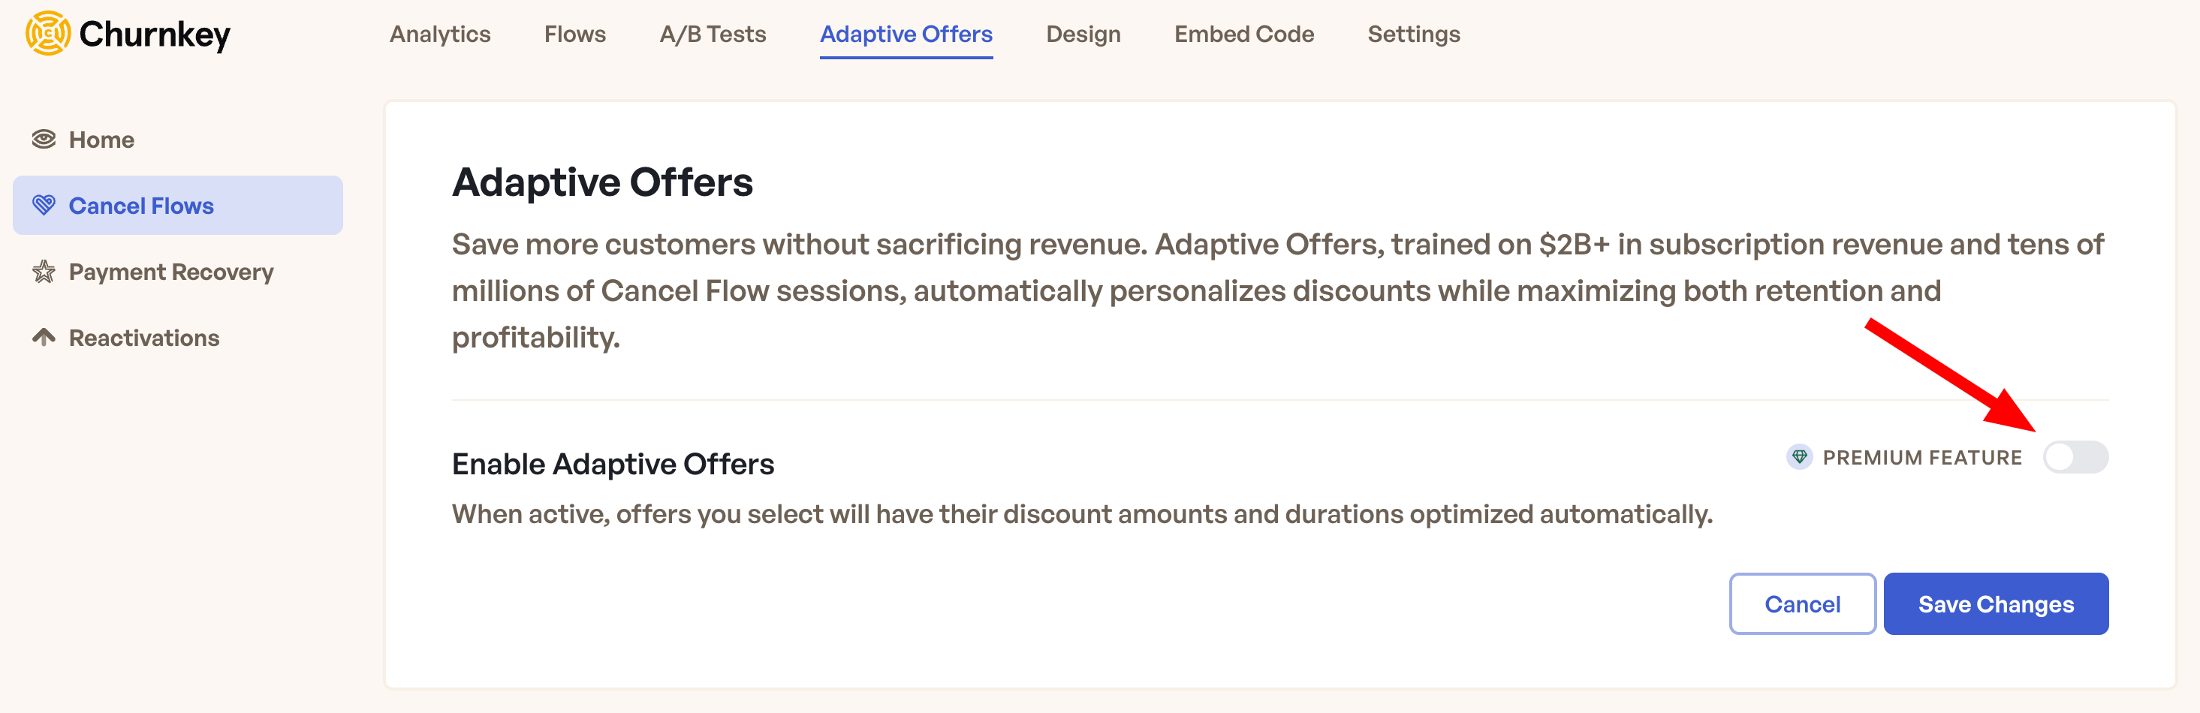Open the A/B Tests tab

(711, 35)
